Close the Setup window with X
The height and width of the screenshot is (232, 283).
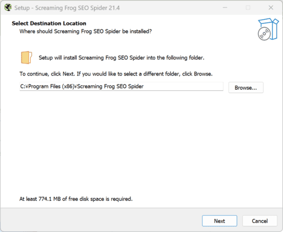(x=271, y=7)
